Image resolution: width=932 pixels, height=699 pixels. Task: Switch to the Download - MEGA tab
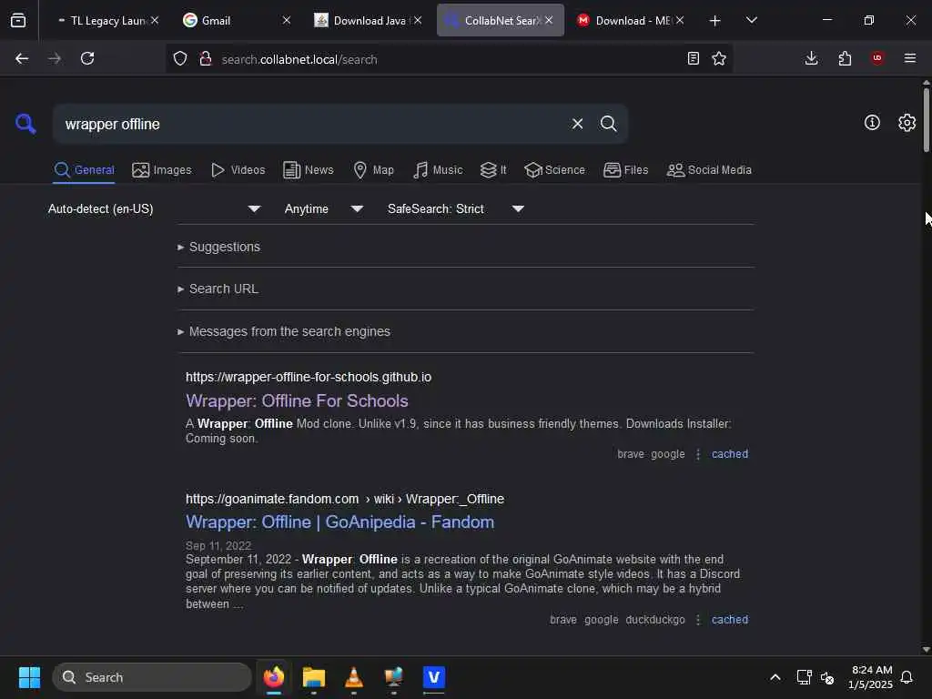pyautogui.click(x=633, y=21)
